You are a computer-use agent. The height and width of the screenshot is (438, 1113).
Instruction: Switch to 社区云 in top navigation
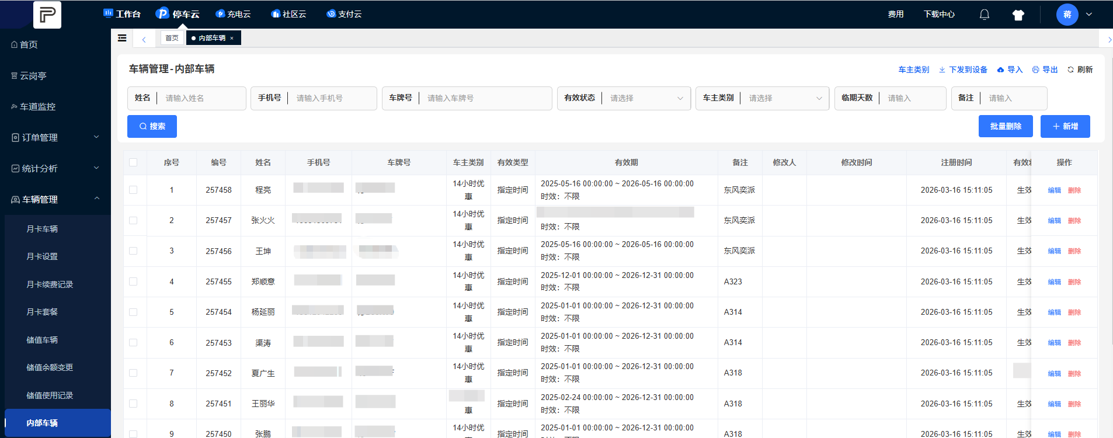(288, 14)
